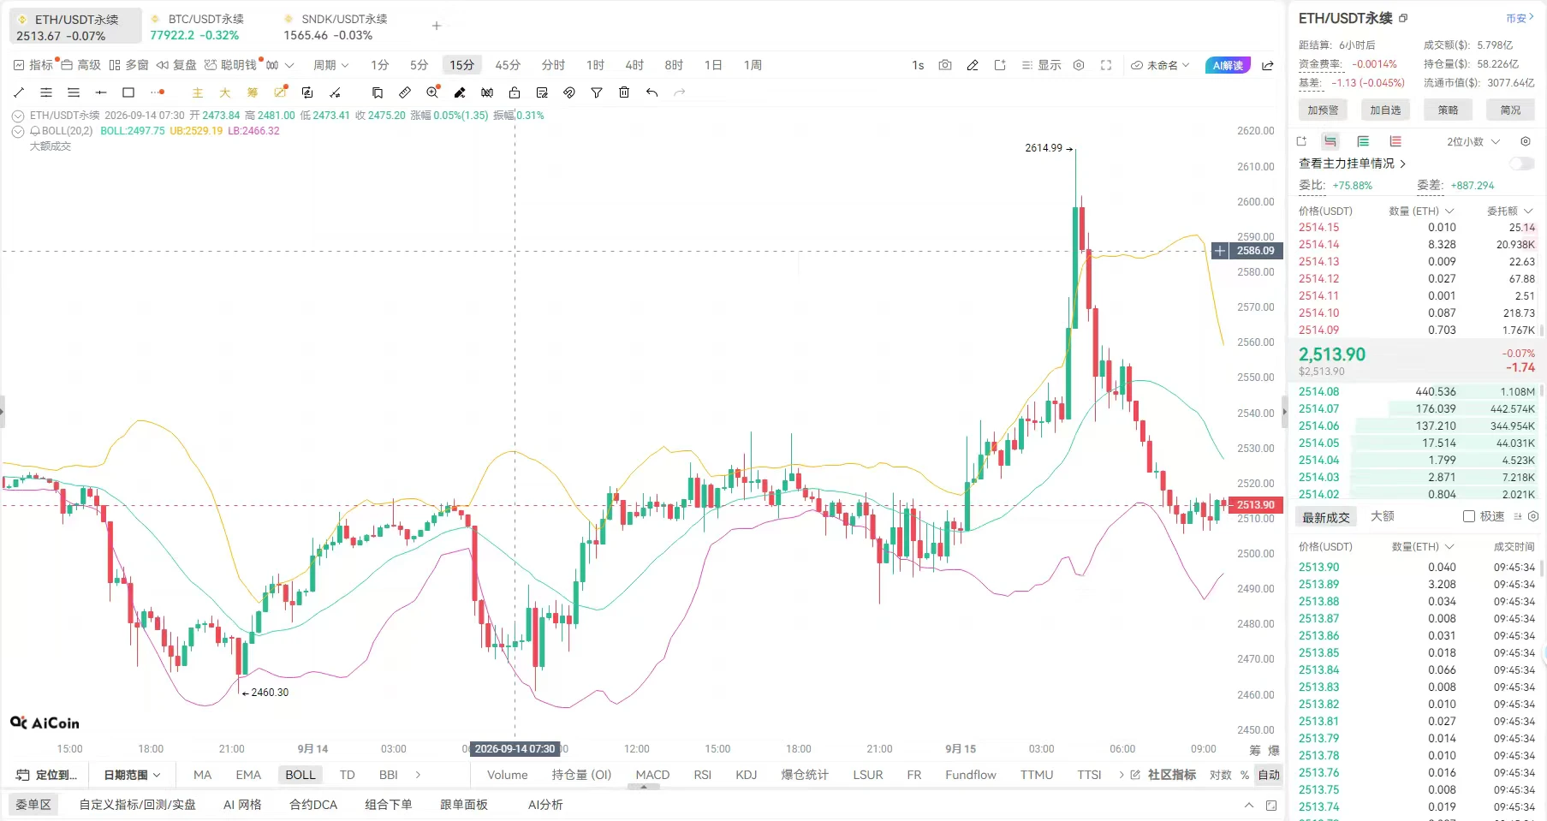The image size is (1547, 821).
Task: Expand more main indicators arrow after BBI
Action: pos(418,775)
